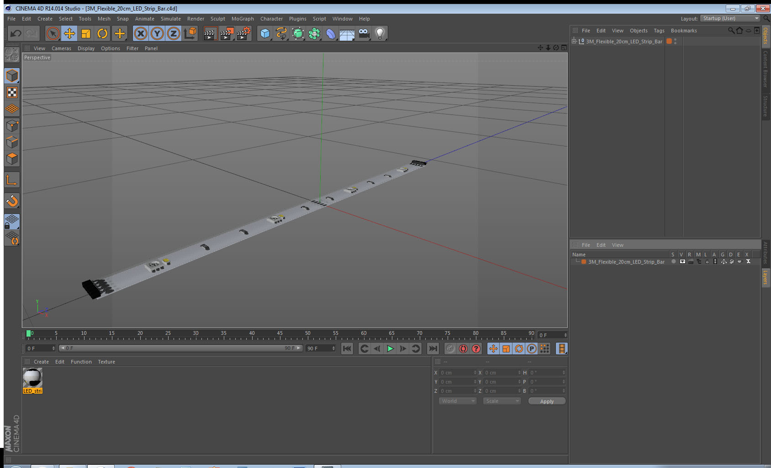Select the Live Selection tool
Screen dimensions: 771x468
[x=53, y=33]
